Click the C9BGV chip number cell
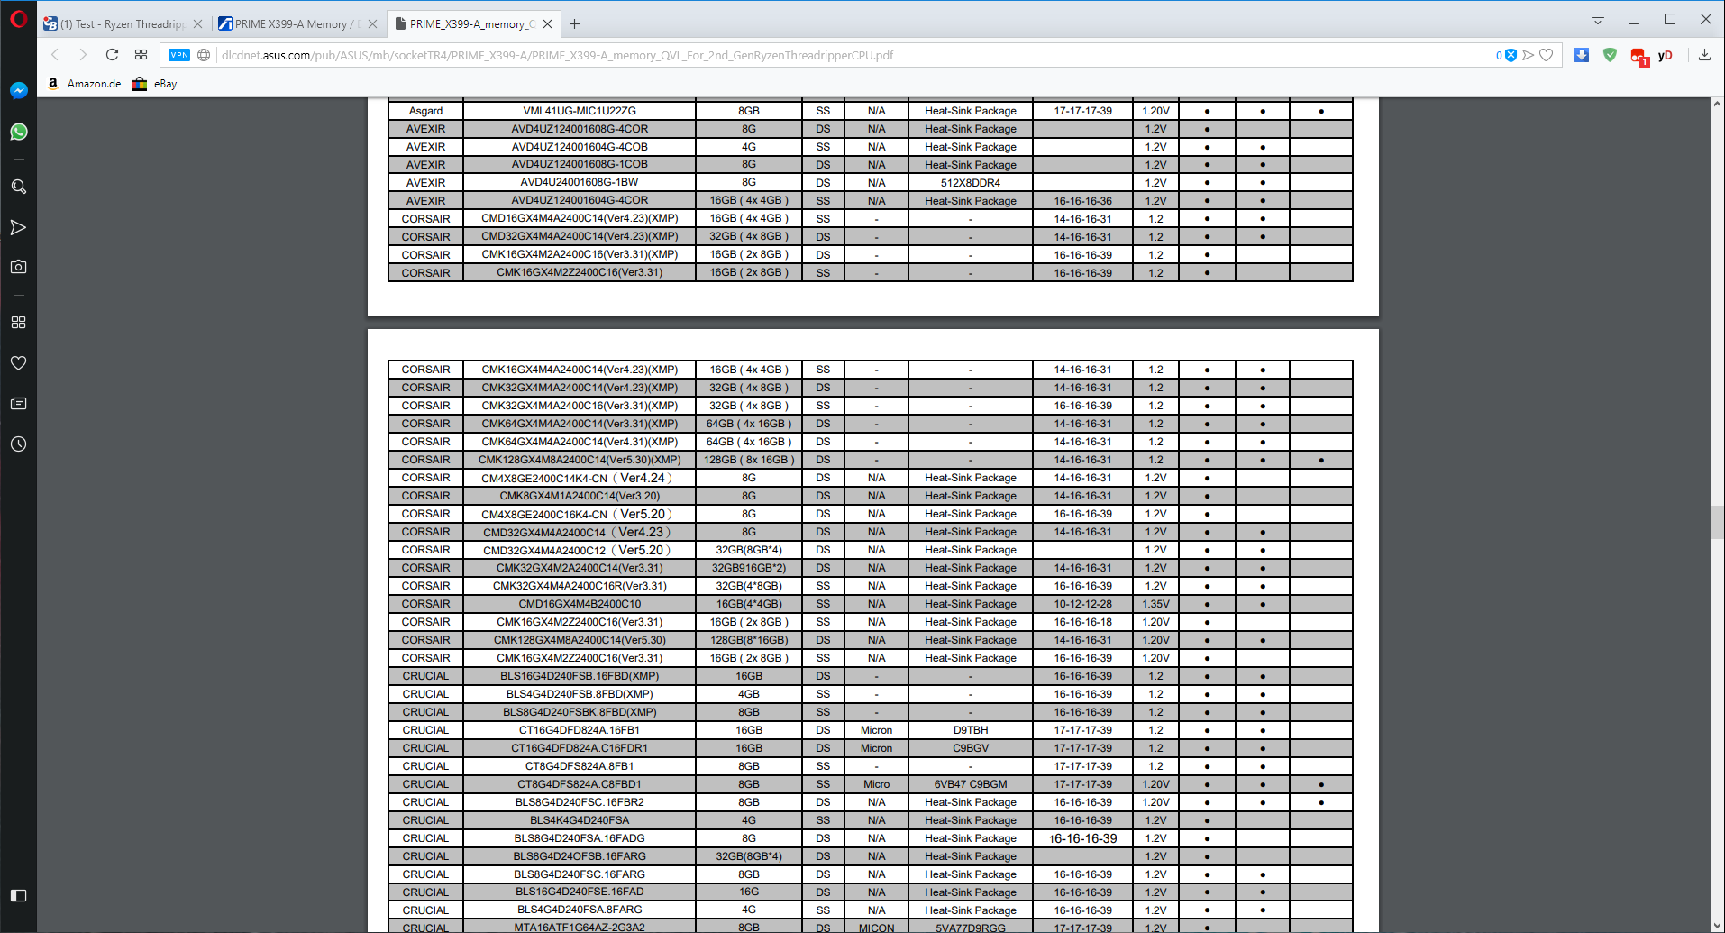Screen dimensions: 1725x933 [x=971, y=748]
